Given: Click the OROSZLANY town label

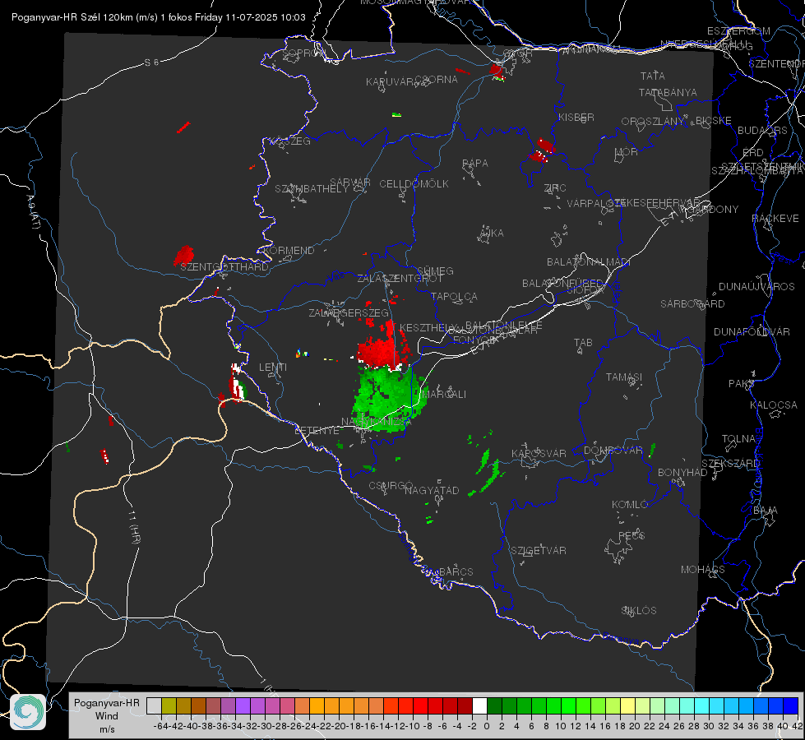Looking at the screenshot, I should coord(653,121).
